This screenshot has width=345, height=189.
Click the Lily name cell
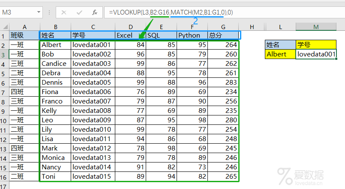coord(55,130)
